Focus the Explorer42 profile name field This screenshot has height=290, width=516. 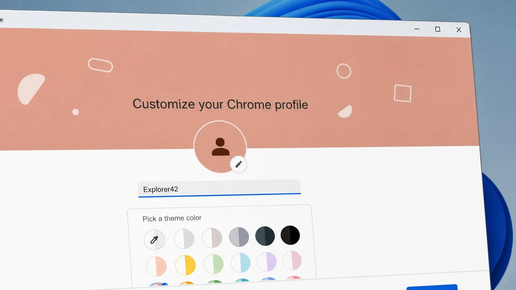click(x=219, y=189)
